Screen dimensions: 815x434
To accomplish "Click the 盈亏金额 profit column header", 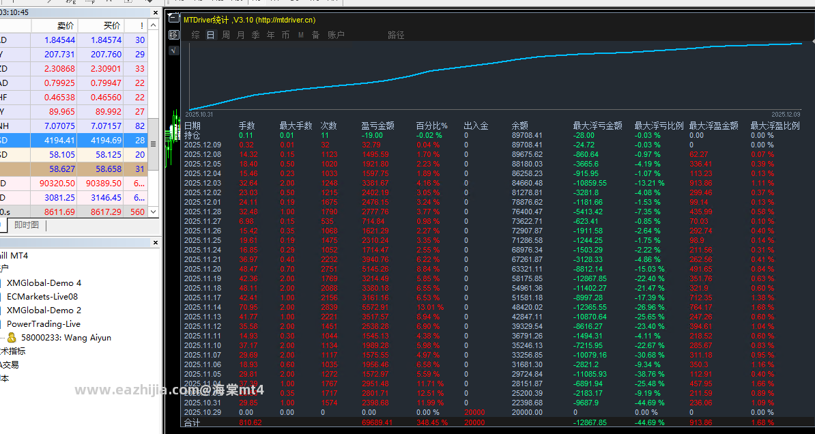I will tap(378, 126).
